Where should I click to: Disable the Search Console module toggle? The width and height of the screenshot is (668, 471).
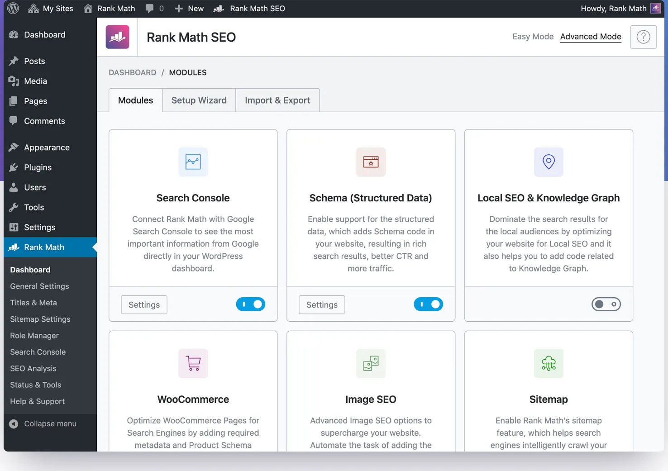[251, 304]
